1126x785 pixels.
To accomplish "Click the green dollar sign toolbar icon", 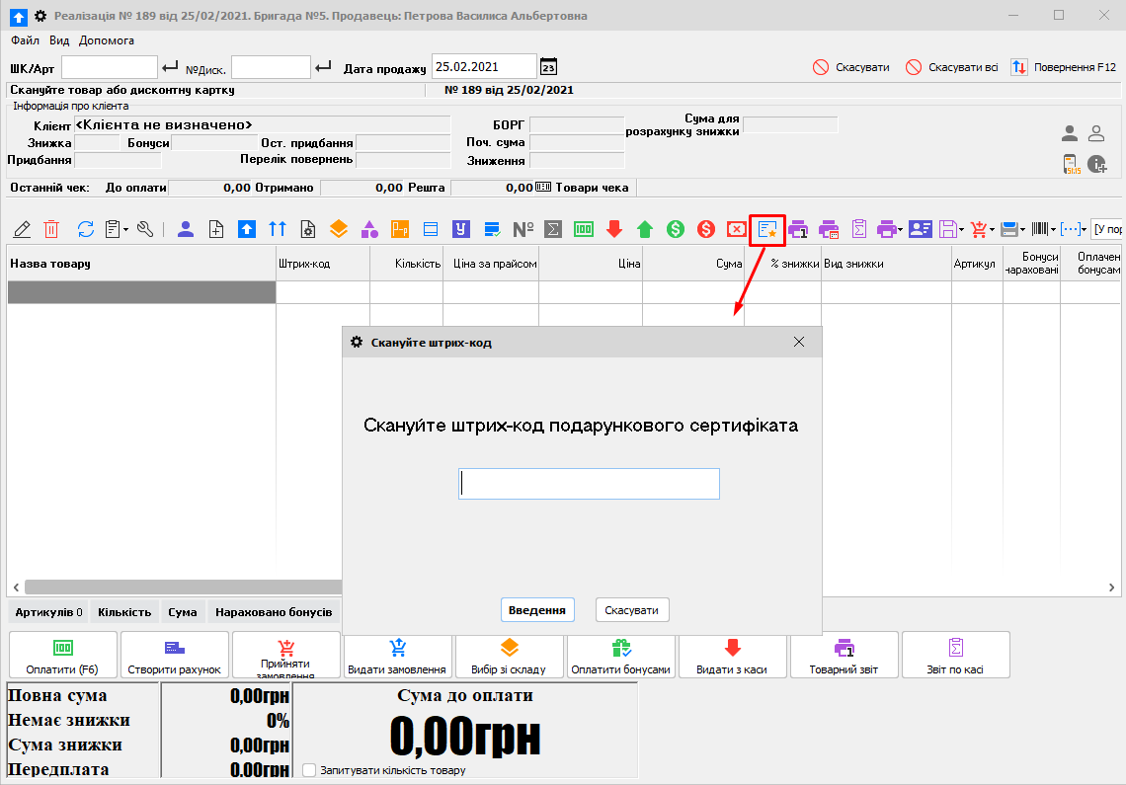I will (674, 229).
